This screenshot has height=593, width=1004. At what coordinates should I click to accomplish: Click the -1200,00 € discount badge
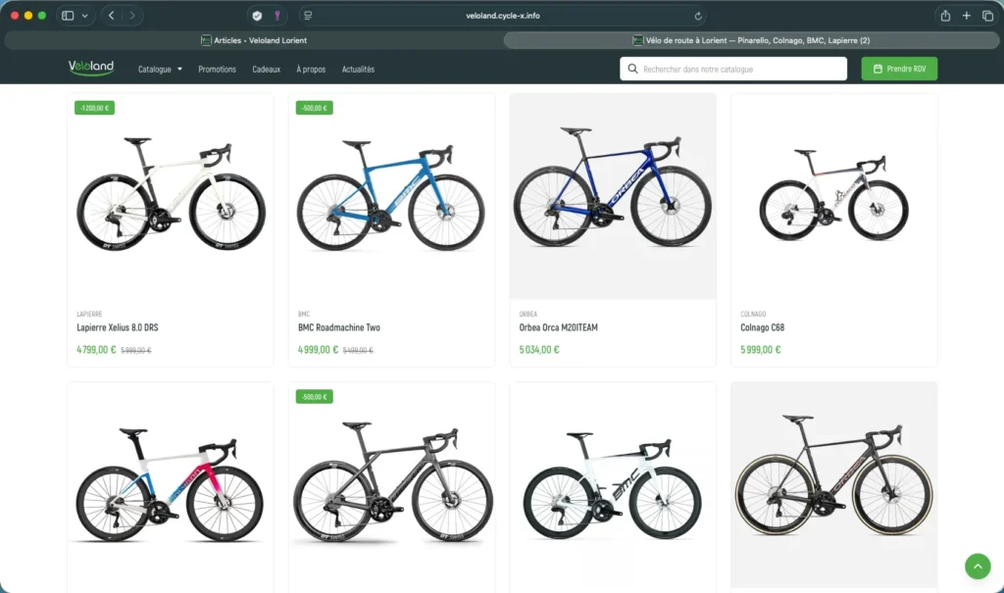tap(95, 108)
